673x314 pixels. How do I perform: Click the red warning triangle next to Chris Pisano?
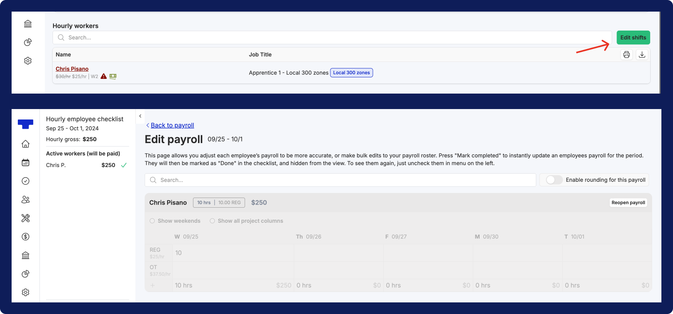(104, 76)
